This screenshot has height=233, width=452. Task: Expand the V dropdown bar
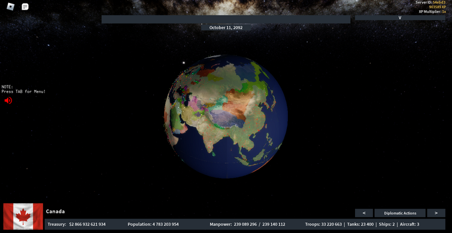click(x=400, y=17)
